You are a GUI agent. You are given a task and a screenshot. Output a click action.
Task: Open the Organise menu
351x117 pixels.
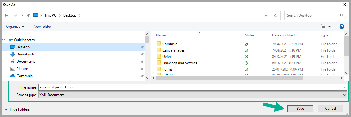pyautogui.click(x=15, y=27)
